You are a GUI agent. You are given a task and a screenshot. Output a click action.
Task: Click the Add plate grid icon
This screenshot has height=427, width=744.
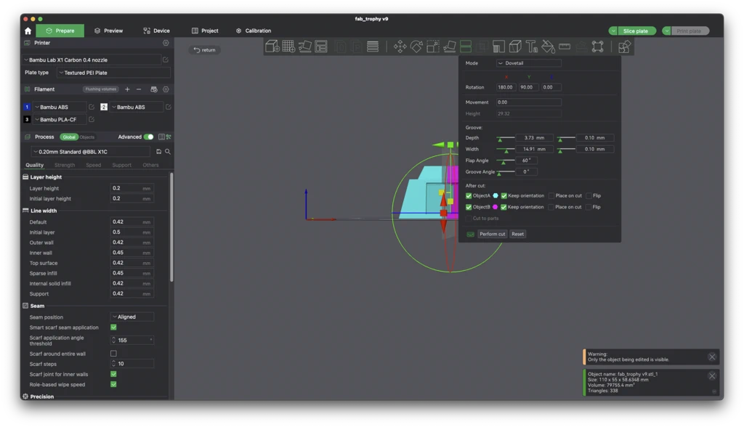pyautogui.click(x=288, y=46)
